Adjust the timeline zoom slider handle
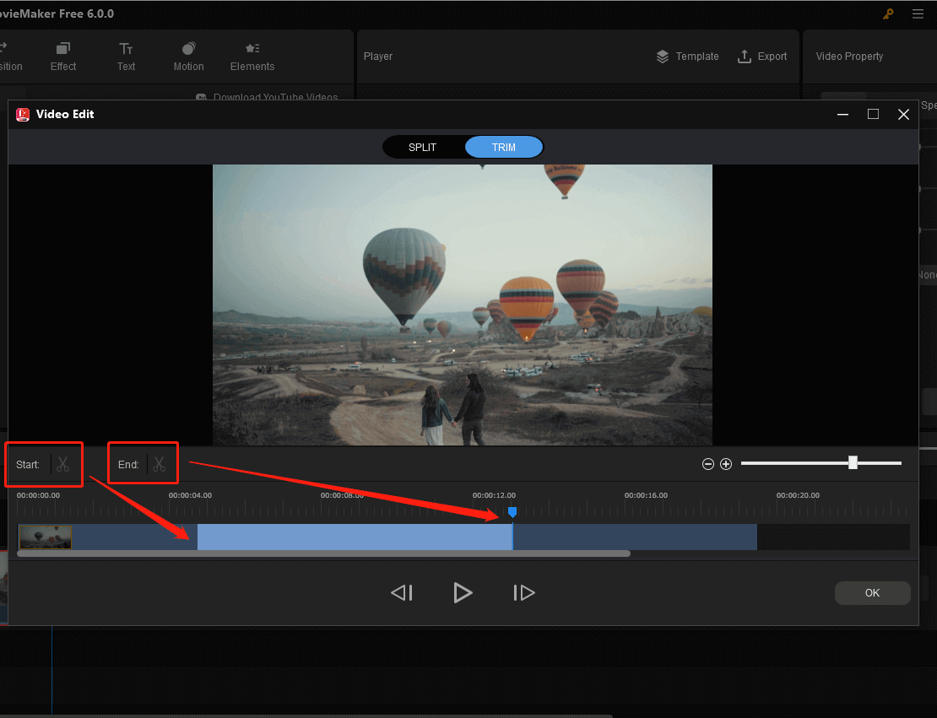Screen dimensions: 937x718 pyautogui.click(x=853, y=462)
